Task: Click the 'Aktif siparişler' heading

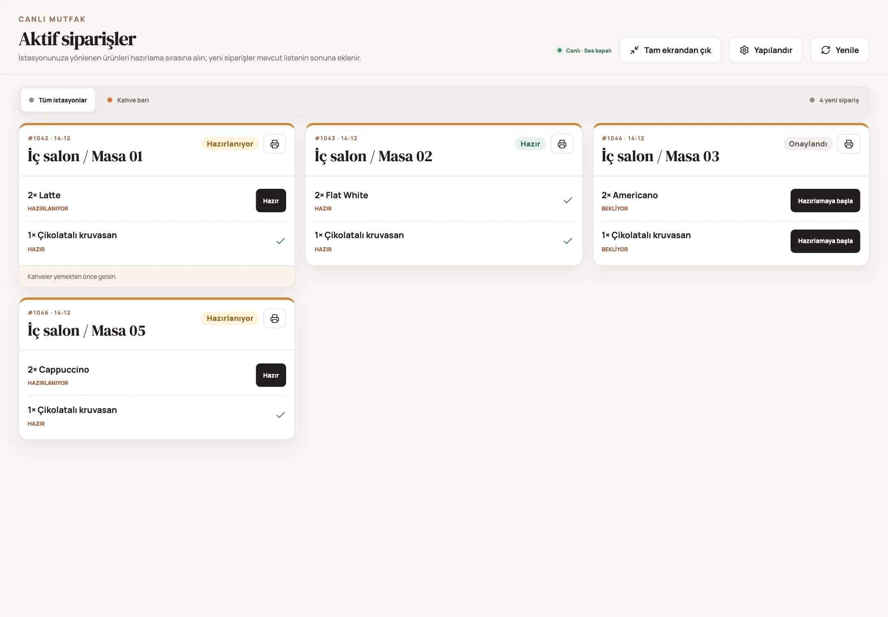Action: coord(77,39)
